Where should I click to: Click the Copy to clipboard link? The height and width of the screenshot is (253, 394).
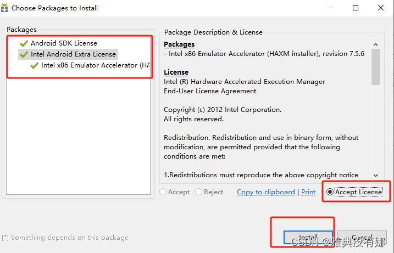pos(266,192)
